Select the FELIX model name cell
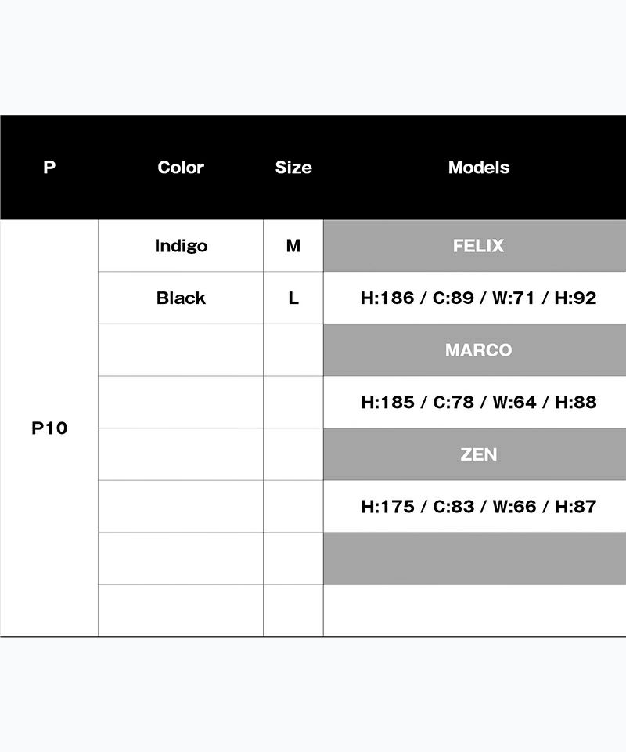 [478, 246]
